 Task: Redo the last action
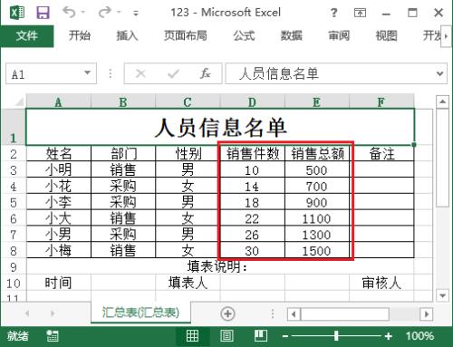(105, 13)
